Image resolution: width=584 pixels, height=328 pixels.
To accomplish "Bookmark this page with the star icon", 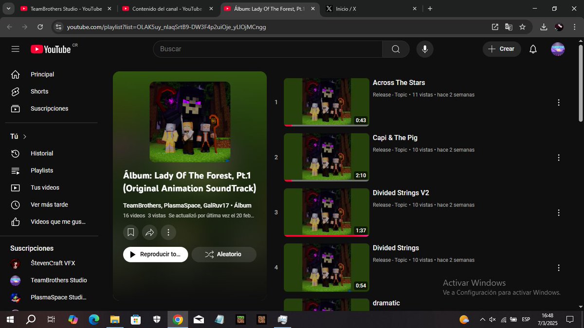I will tap(522, 27).
